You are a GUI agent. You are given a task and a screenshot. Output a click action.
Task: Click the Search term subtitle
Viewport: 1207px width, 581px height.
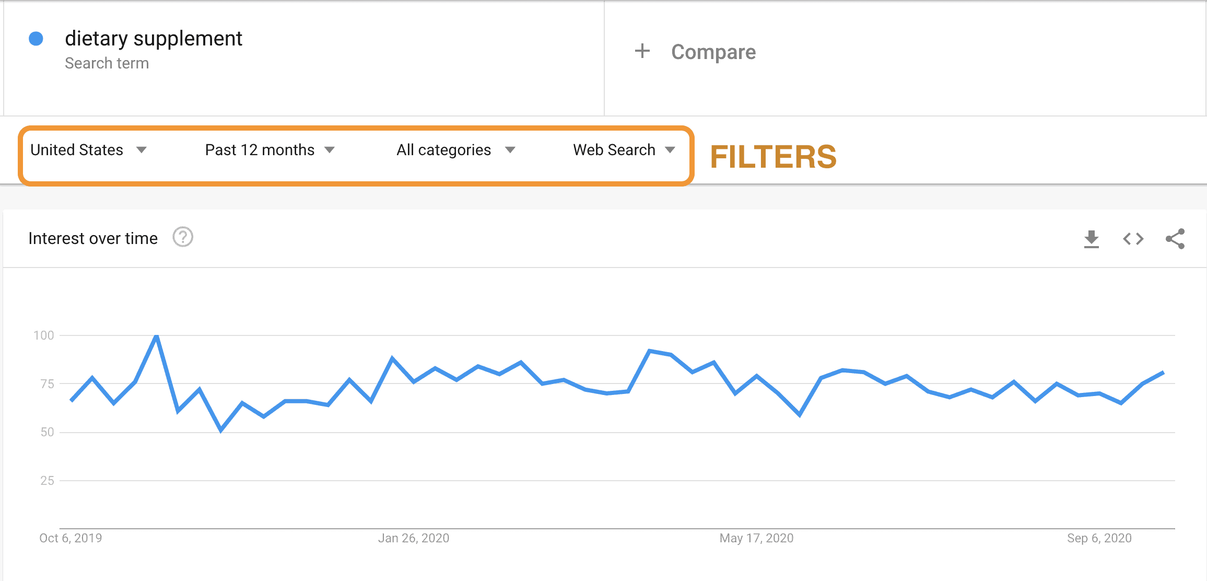(x=107, y=63)
